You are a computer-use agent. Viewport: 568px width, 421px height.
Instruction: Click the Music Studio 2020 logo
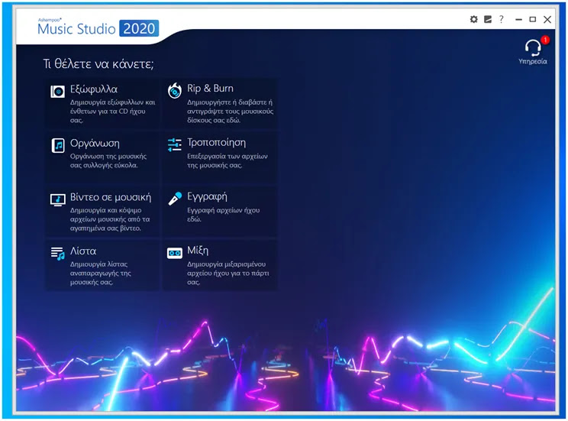(x=98, y=28)
